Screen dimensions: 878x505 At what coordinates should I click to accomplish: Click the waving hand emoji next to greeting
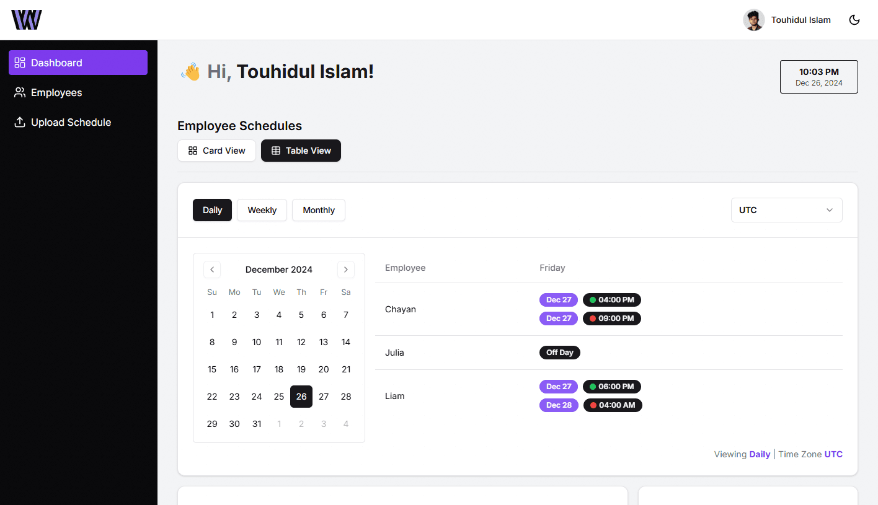[x=190, y=71]
